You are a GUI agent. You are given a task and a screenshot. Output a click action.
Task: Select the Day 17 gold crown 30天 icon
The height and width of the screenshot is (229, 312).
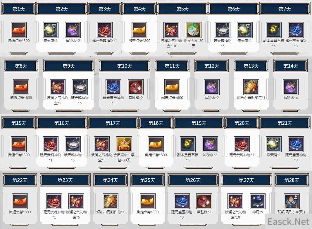(x=124, y=144)
